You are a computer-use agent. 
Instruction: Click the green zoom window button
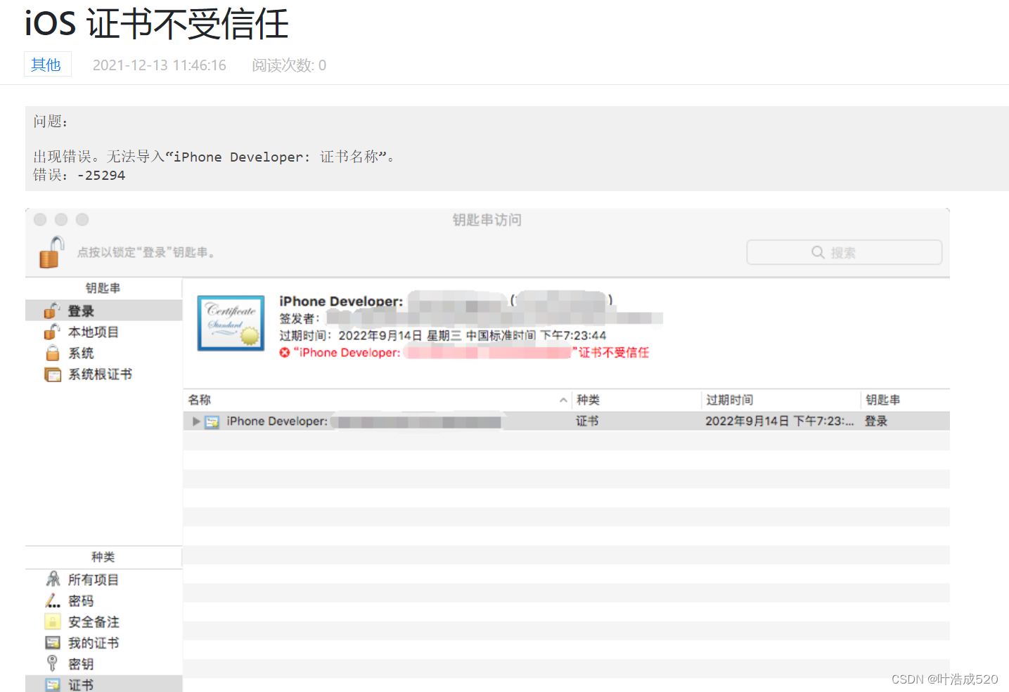(82, 219)
